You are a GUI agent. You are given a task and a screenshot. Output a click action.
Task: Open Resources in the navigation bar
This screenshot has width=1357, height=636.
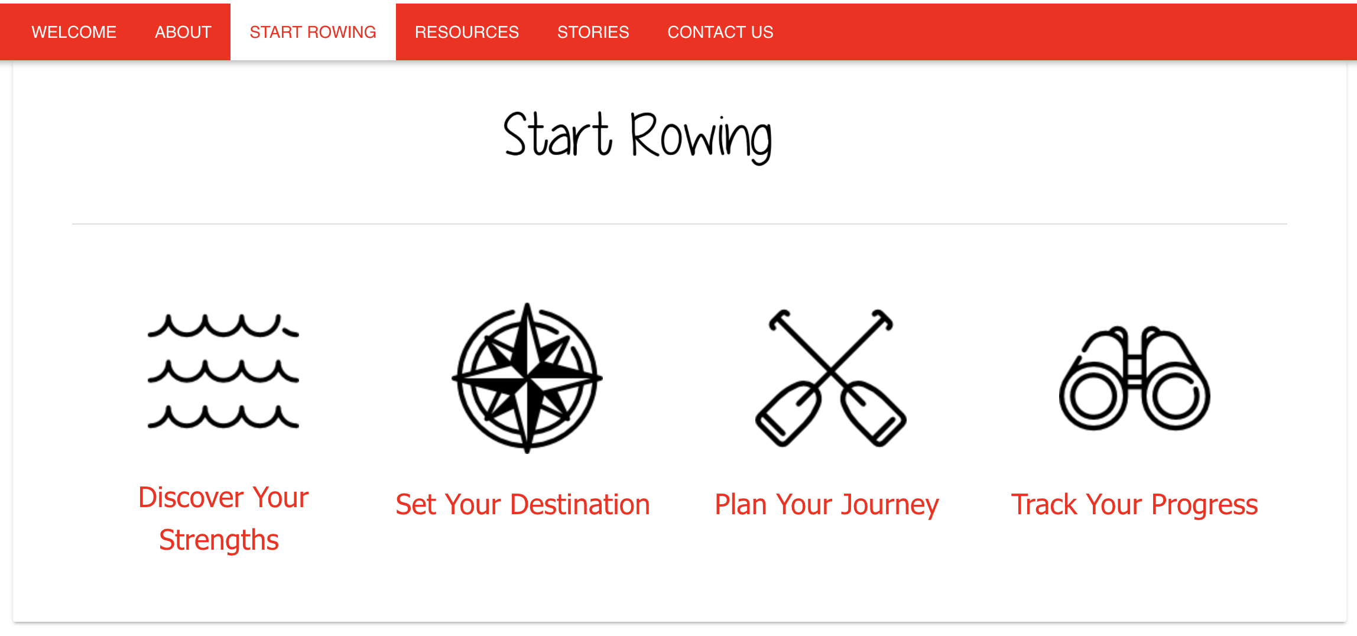click(x=467, y=32)
